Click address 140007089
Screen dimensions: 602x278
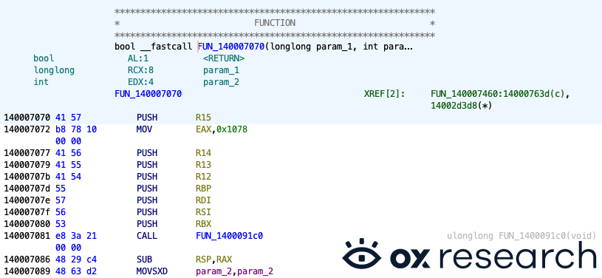tap(27, 271)
